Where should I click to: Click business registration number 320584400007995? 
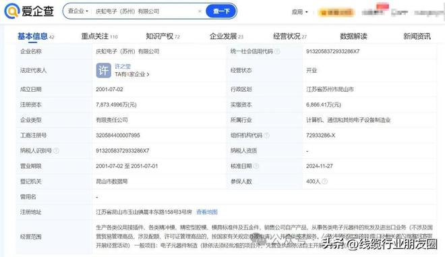coord(118,136)
